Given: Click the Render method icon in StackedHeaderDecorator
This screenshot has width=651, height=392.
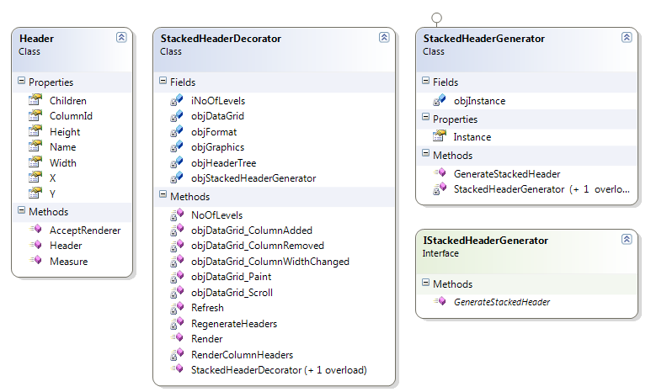Looking at the screenshot, I should 177,337.
